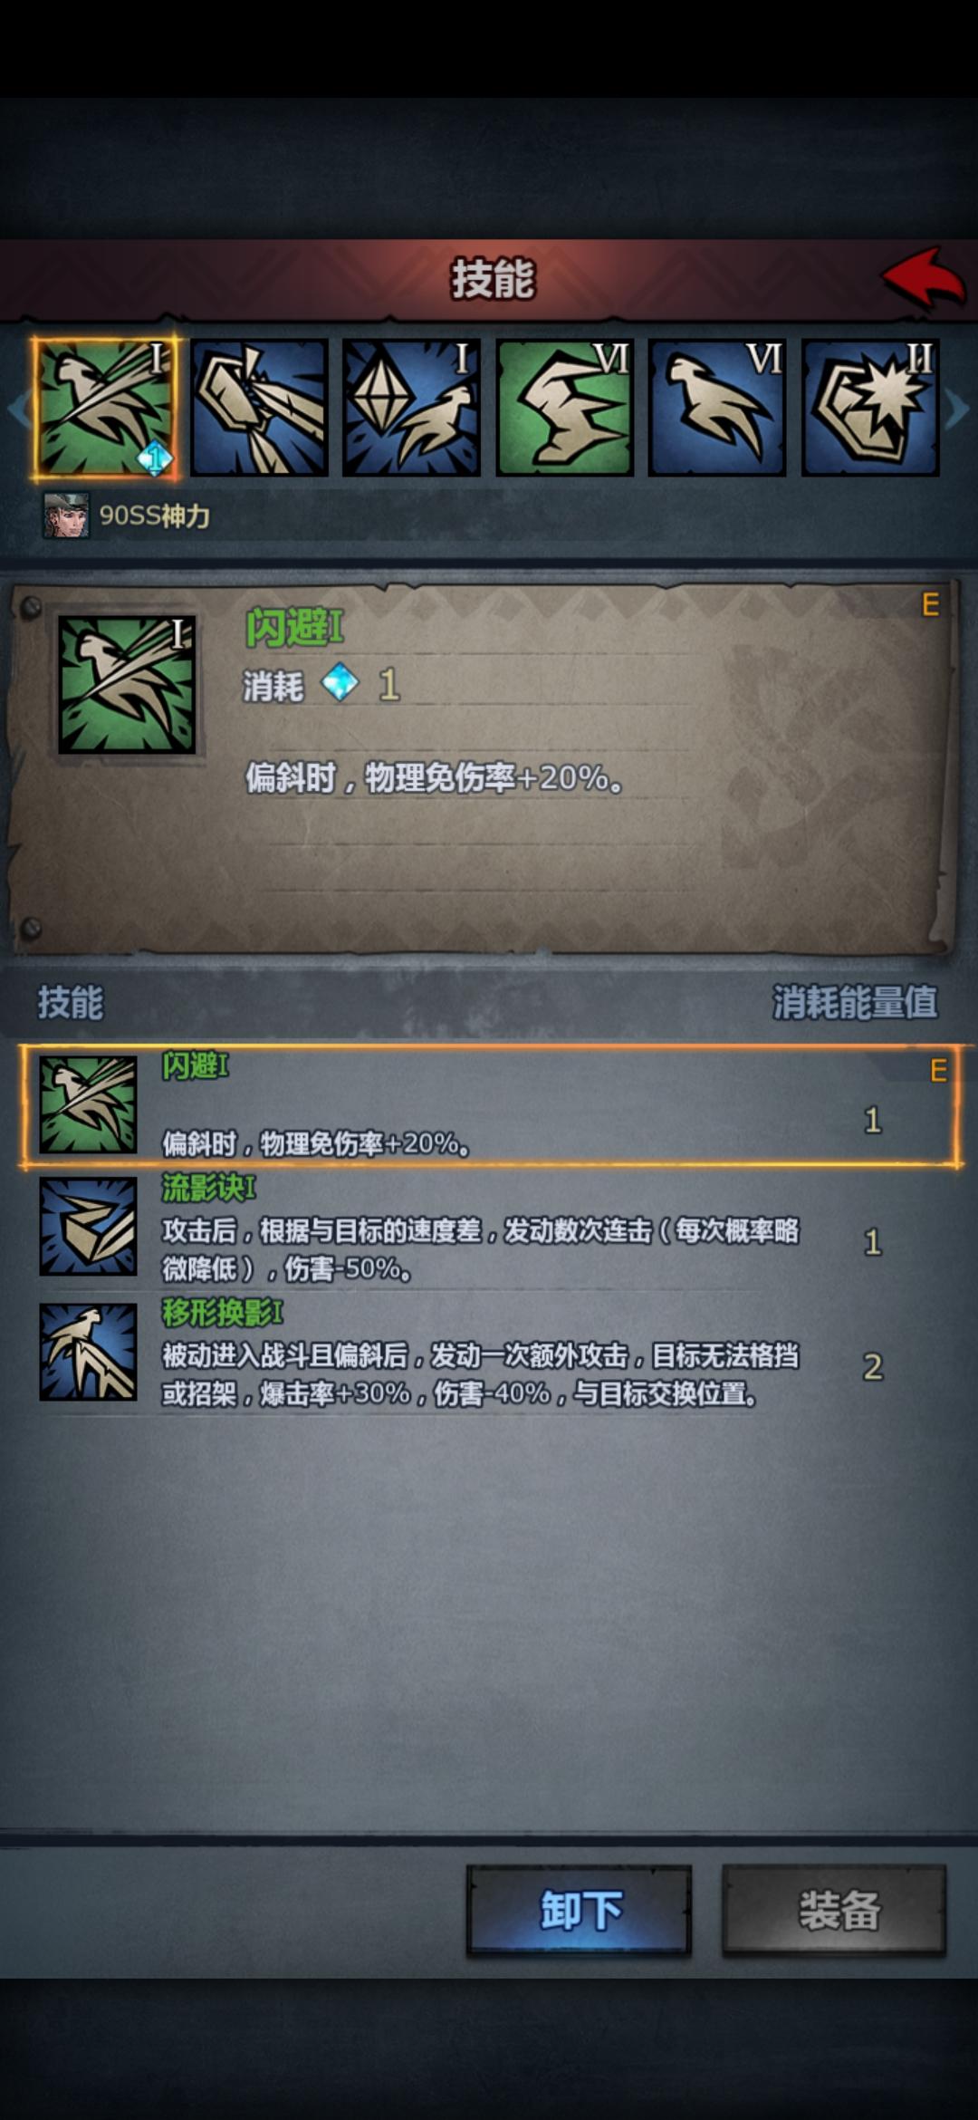
Task: Select 闪避I skill in the list
Action: coord(489,1106)
